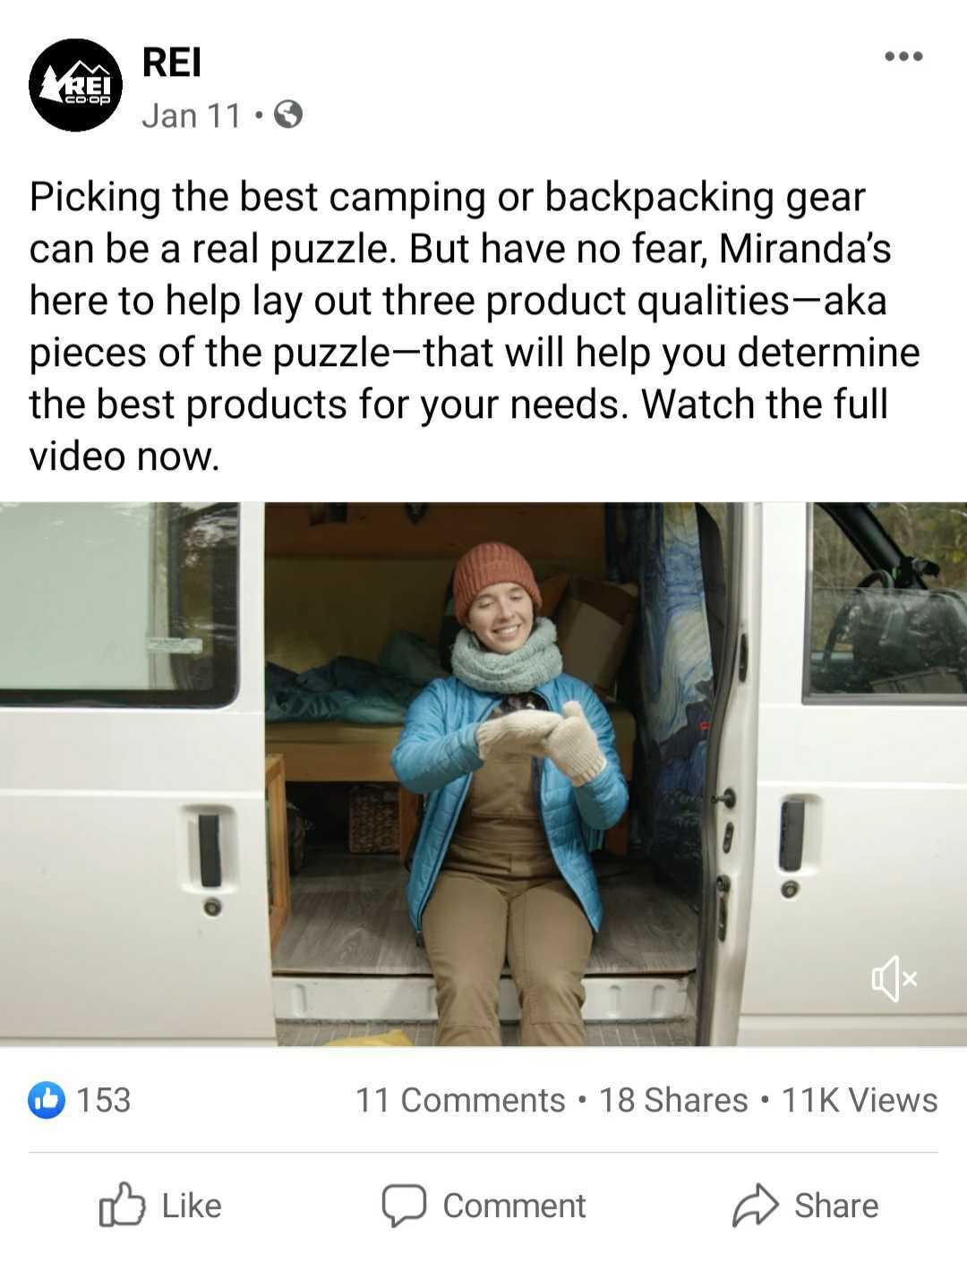The image size is (967, 1270).
Task: Open the 18 Shares link
Action: coord(673,1100)
